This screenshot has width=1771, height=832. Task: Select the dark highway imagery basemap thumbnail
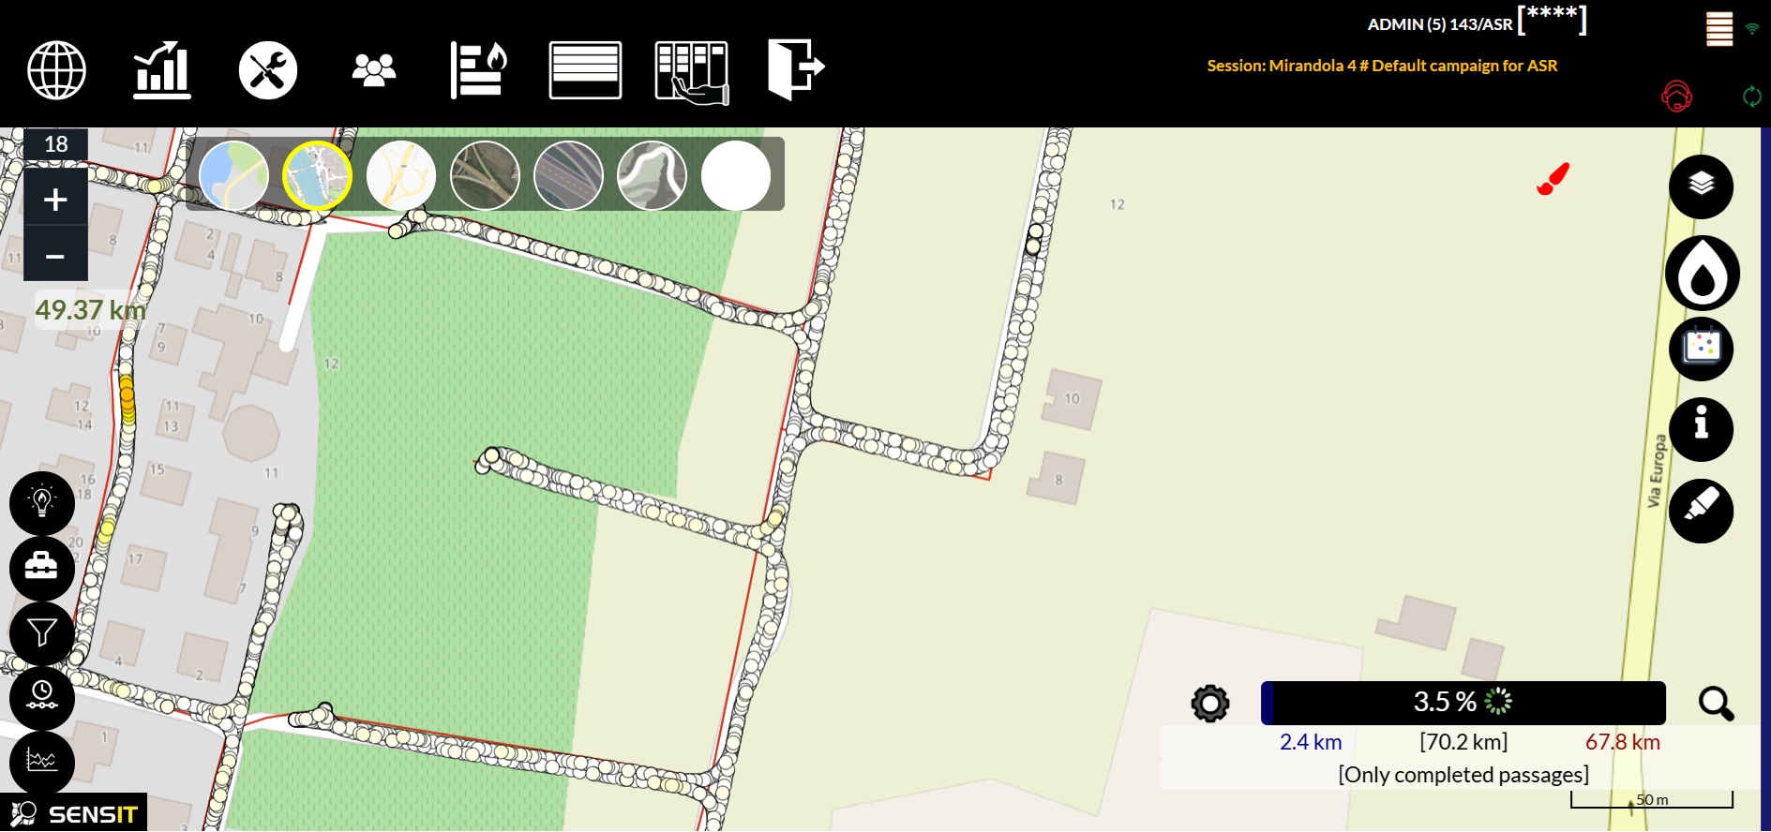(x=568, y=175)
